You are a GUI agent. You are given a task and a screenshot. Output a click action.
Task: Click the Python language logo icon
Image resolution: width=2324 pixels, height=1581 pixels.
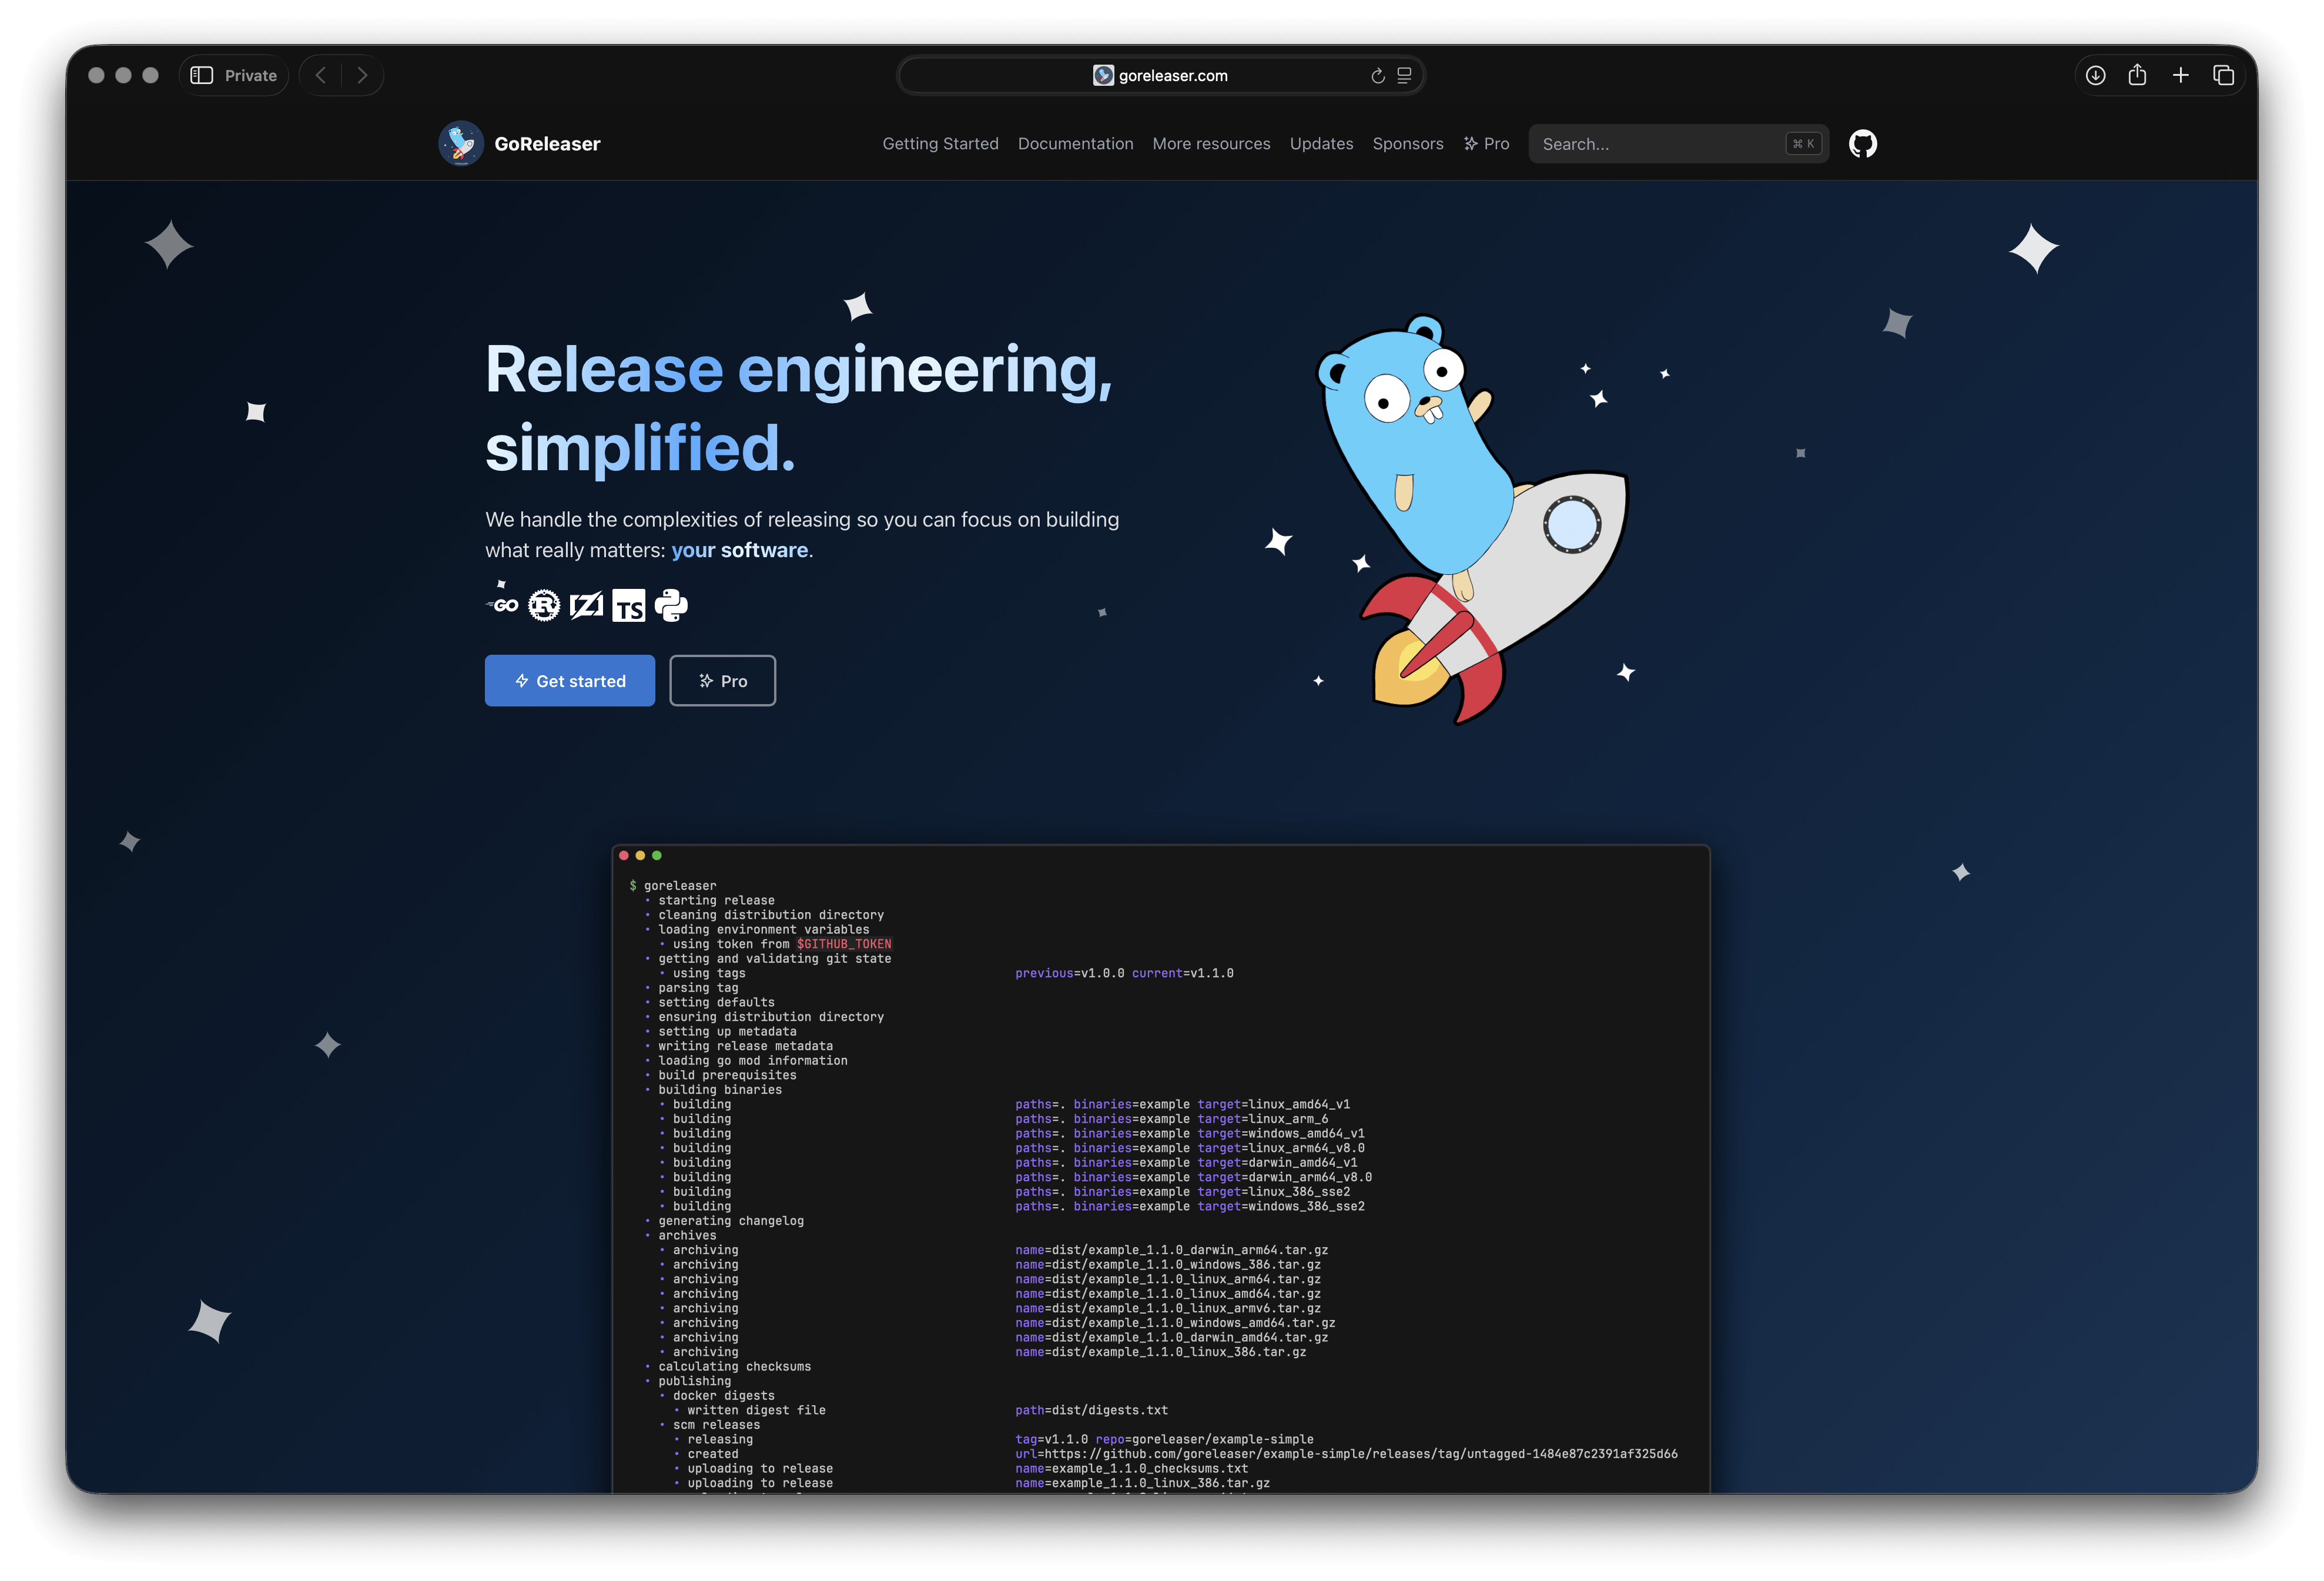coord(671,605)
